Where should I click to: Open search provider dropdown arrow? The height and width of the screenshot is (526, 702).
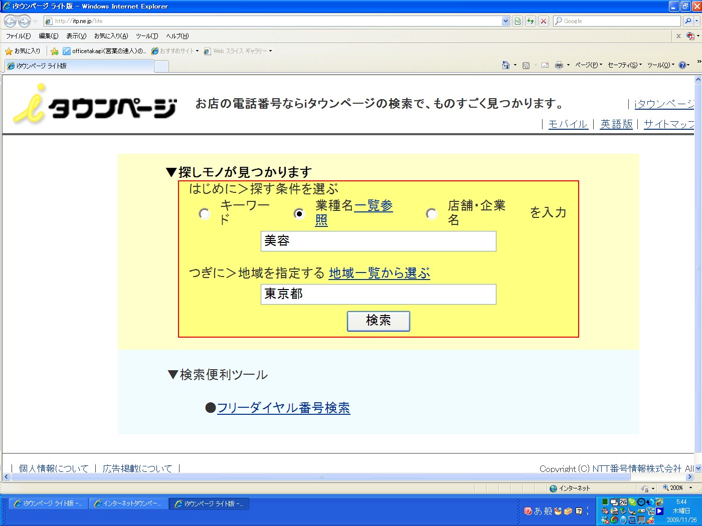click(x=696, y=21)
